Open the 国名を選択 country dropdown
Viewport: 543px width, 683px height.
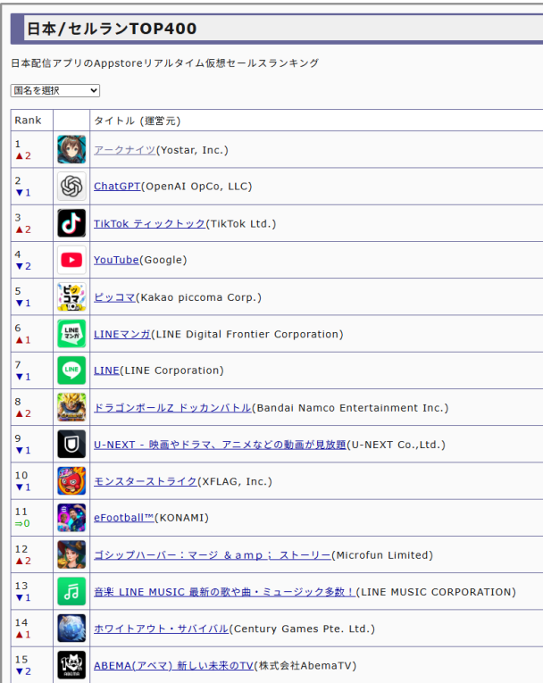point(54,90)
